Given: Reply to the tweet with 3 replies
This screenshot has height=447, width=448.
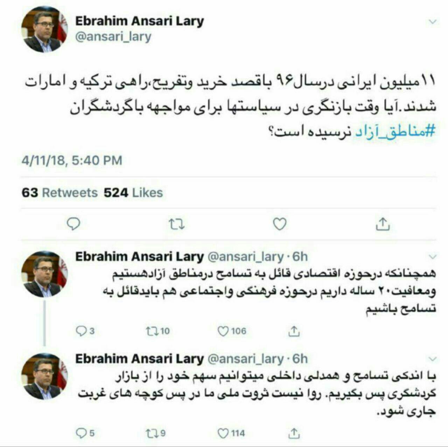Looking at the screenshot, I should point(85,331).
